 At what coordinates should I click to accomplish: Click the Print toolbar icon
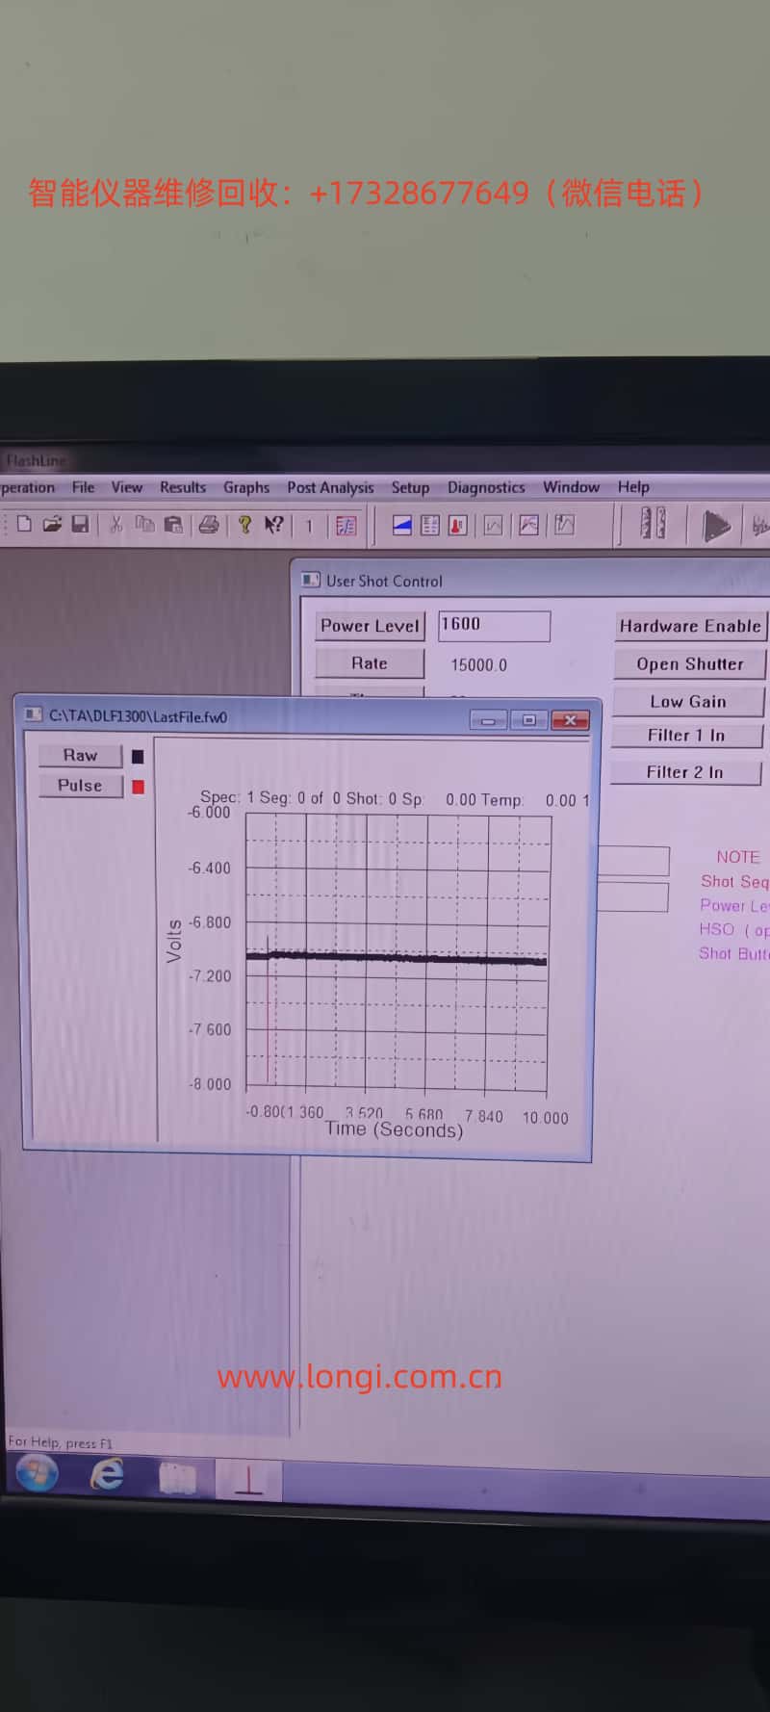(208, 525)
